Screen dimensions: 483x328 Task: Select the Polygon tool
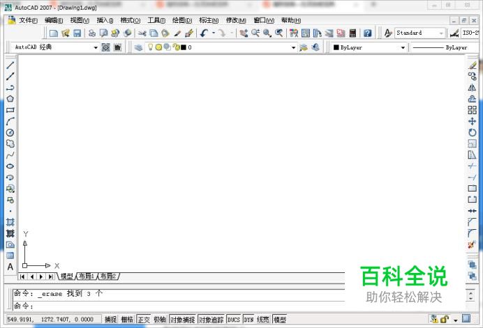(10, 99)
